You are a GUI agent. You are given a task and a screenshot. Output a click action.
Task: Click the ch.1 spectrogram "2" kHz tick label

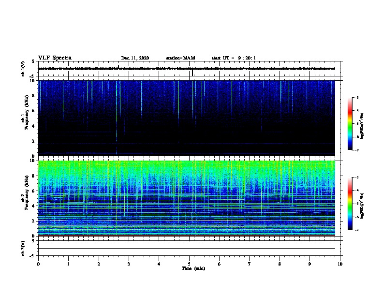(x=33, y=141)
